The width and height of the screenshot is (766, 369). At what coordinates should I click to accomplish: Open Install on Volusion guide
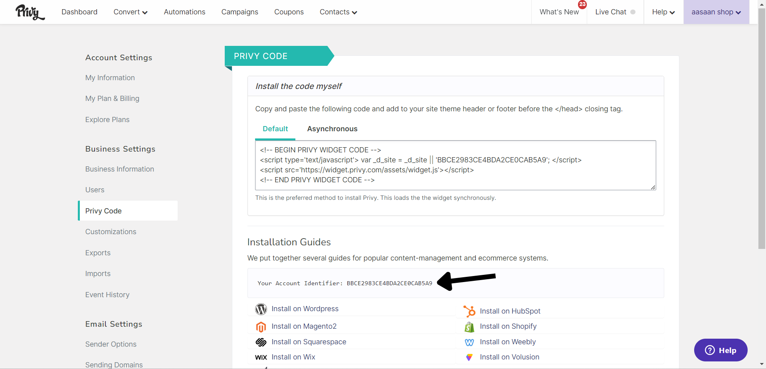[509, 357]
